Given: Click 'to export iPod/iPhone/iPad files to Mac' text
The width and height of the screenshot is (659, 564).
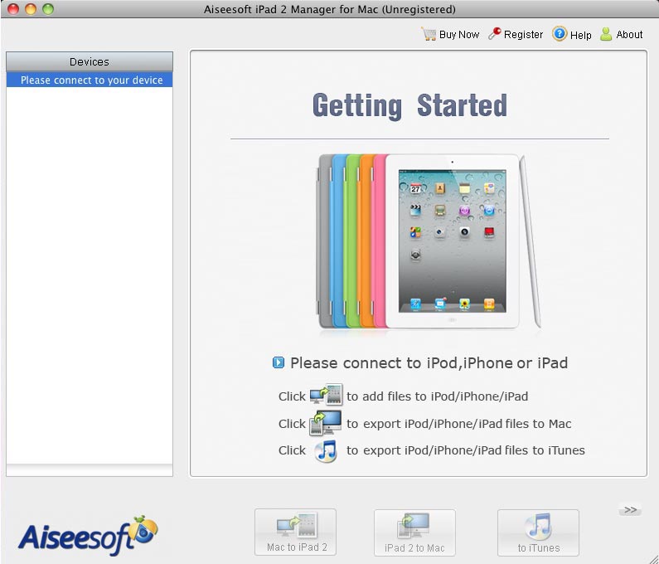Looking at the screenshot, I should (x=459, y=424).
